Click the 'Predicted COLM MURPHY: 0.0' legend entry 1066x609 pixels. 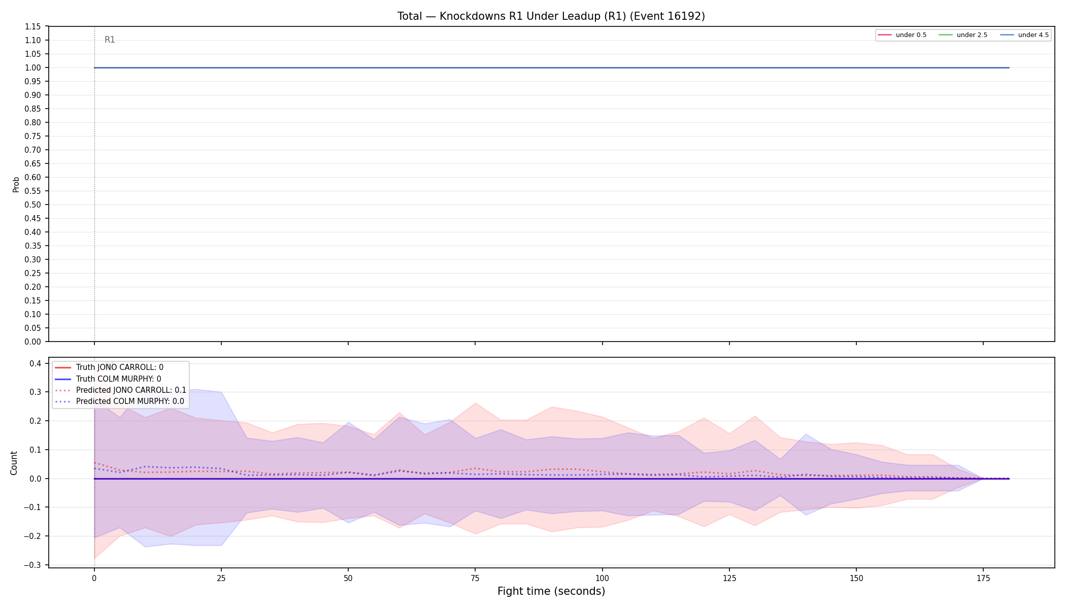[x=120, y=401]
